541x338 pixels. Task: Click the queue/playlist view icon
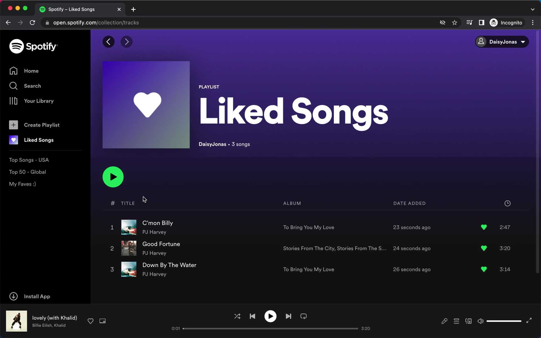pos(456,321)
